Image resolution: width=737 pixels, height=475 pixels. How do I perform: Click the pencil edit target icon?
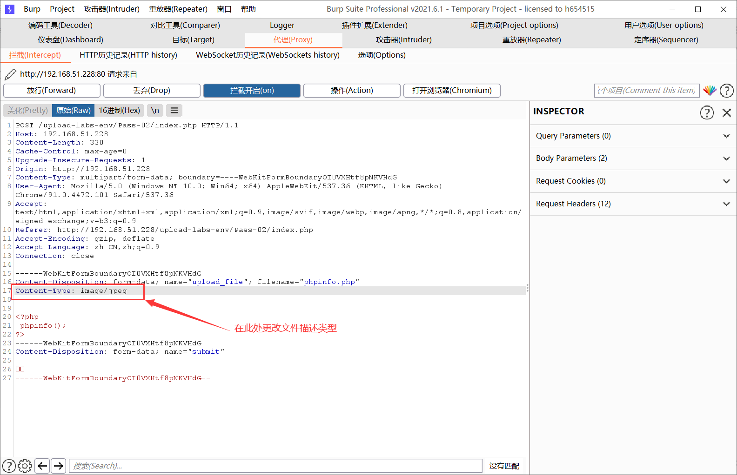point(10,74)
